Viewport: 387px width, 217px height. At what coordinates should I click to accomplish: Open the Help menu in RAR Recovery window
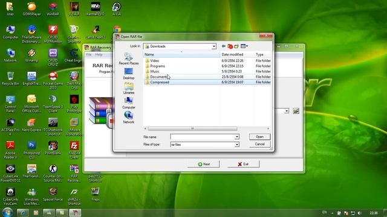click(99, 54)
